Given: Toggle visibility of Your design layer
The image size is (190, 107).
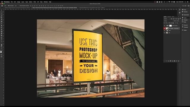Looking at the screenshot, I should coord(164,29).
